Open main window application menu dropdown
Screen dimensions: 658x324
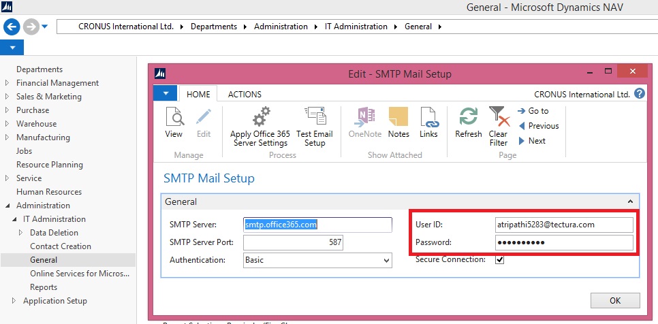[x=12, y=48]
